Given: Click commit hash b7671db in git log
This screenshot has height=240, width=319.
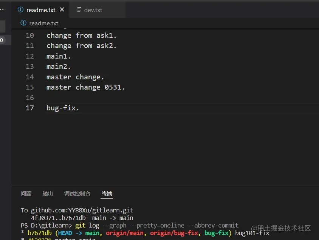Looking at the screenshot, I should pos(39,233).
